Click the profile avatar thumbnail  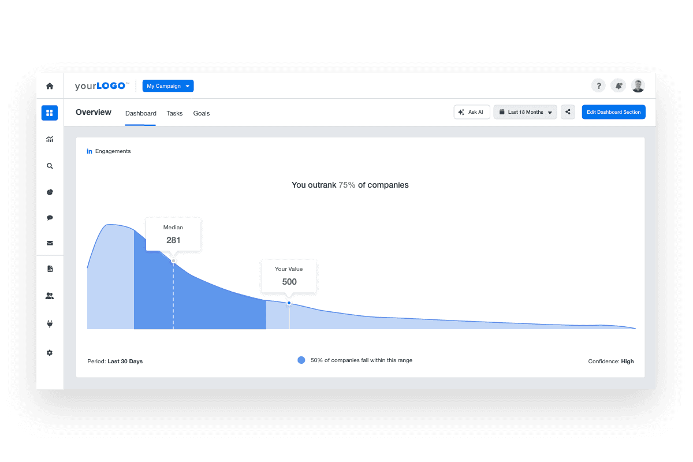[638, 85]
